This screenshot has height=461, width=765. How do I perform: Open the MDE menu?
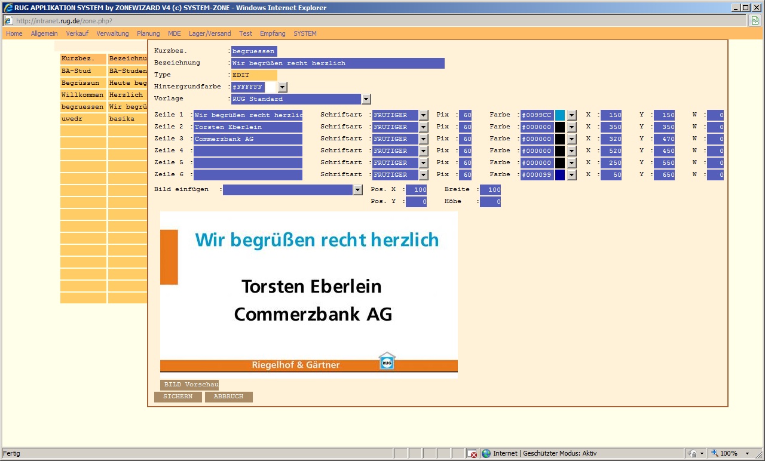click(175, 33)
